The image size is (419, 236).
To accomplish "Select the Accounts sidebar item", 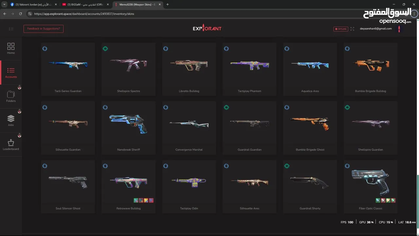I will coord(11,73).
